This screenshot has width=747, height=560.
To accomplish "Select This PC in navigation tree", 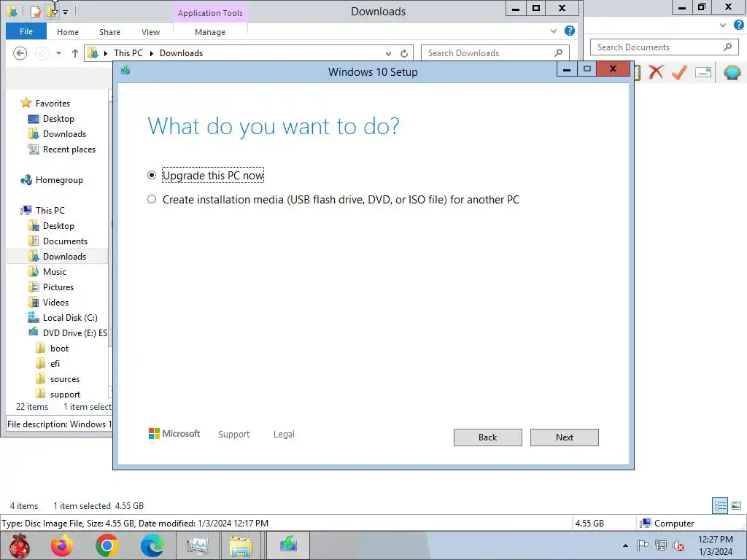I will (50, 211).
